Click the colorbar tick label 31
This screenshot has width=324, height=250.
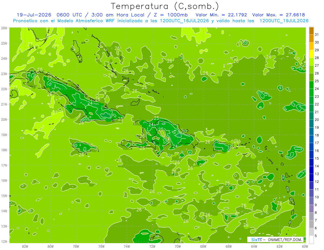point(317,35)
